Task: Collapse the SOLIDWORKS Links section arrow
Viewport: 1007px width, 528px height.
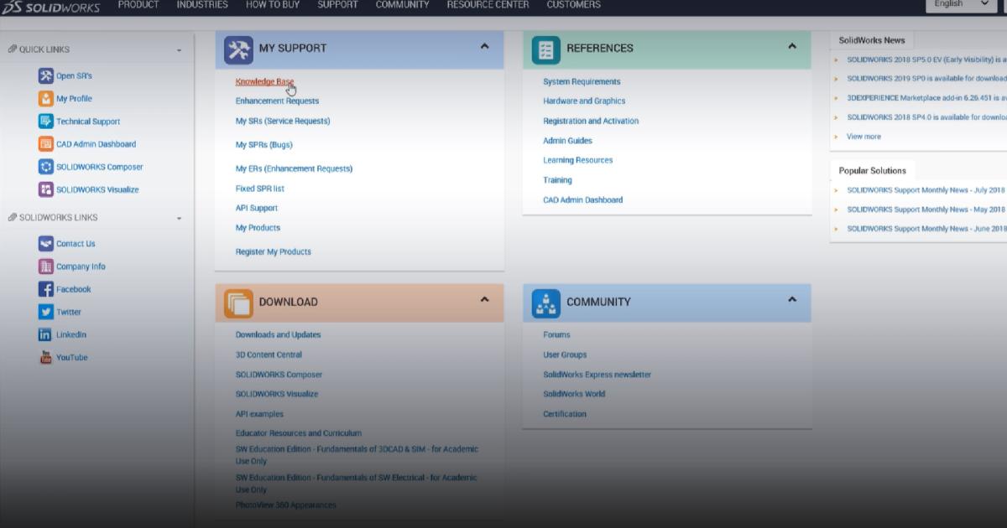Action: [x=179, y=219]
